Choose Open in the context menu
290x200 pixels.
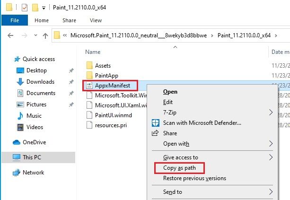212,92
